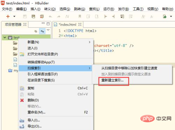Screen dimensions: 175x130
Task: Open the dropdown next to run-in-browser icon
Action: coord(171,16)
